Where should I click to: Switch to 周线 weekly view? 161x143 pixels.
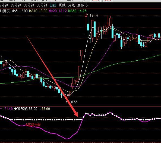coord(62,5)
